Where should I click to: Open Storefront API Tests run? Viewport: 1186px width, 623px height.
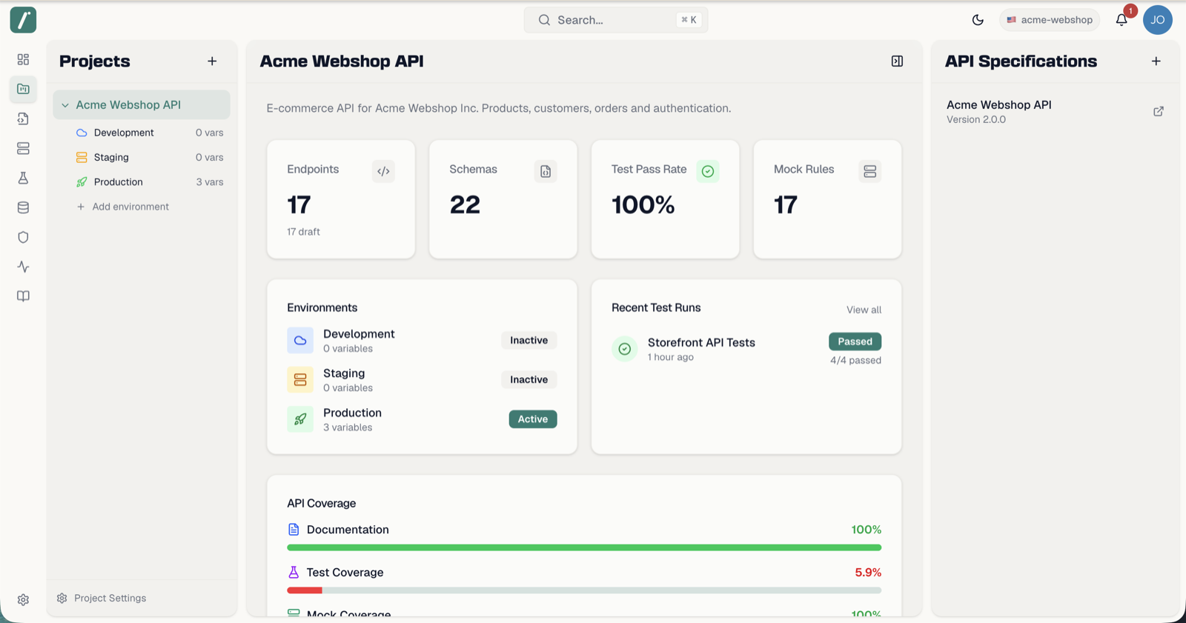(746, 350)
